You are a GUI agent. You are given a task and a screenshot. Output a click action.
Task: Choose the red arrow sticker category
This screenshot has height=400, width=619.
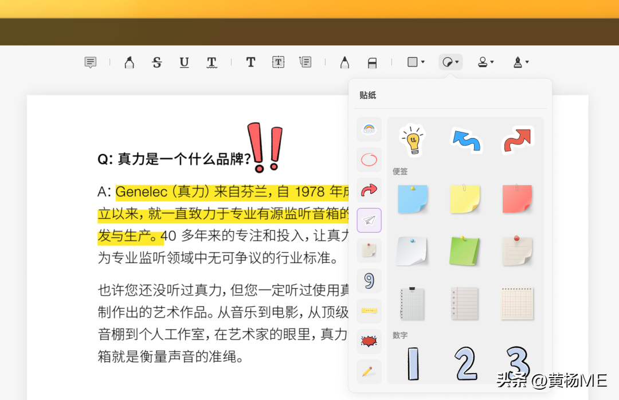pos(369,190)
